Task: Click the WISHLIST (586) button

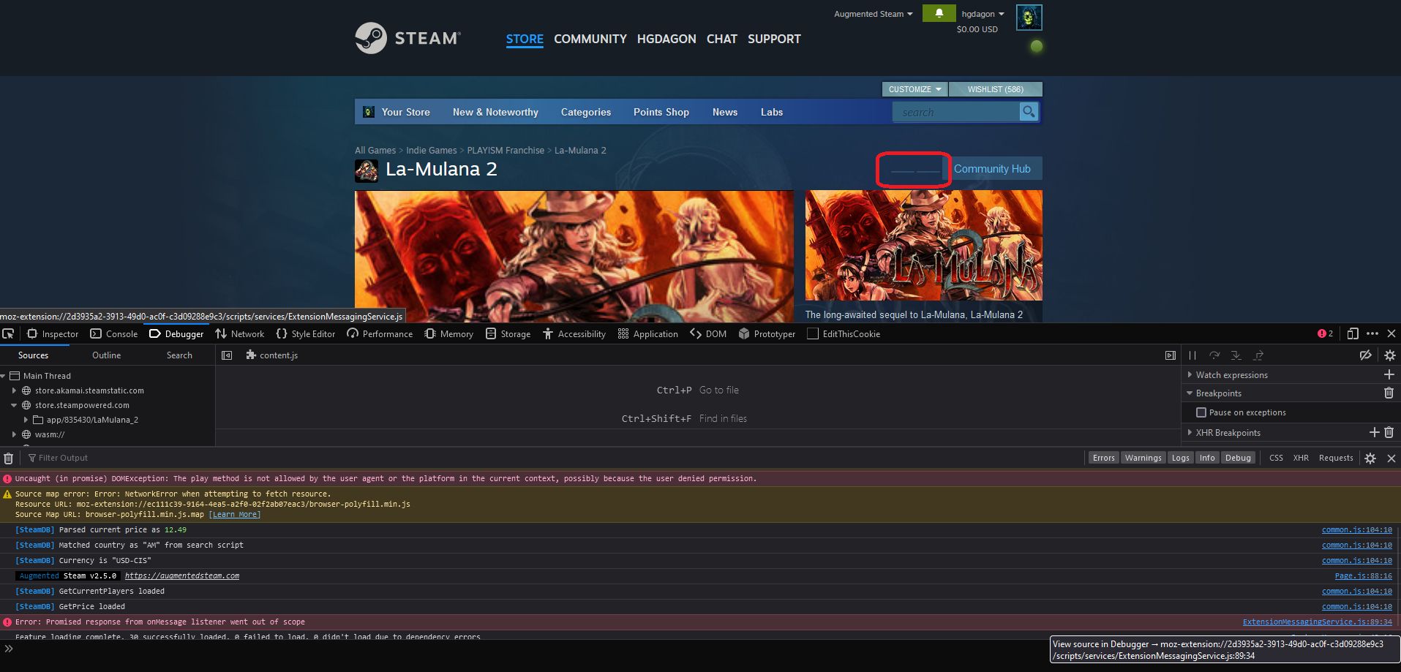Action: pos(995,88)
